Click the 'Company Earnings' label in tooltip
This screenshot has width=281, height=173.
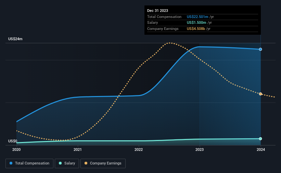163,29
